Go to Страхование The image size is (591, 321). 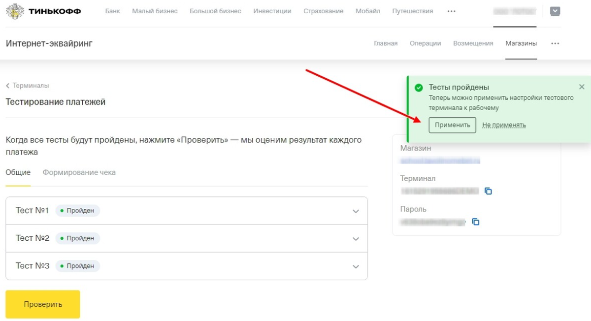324,11
